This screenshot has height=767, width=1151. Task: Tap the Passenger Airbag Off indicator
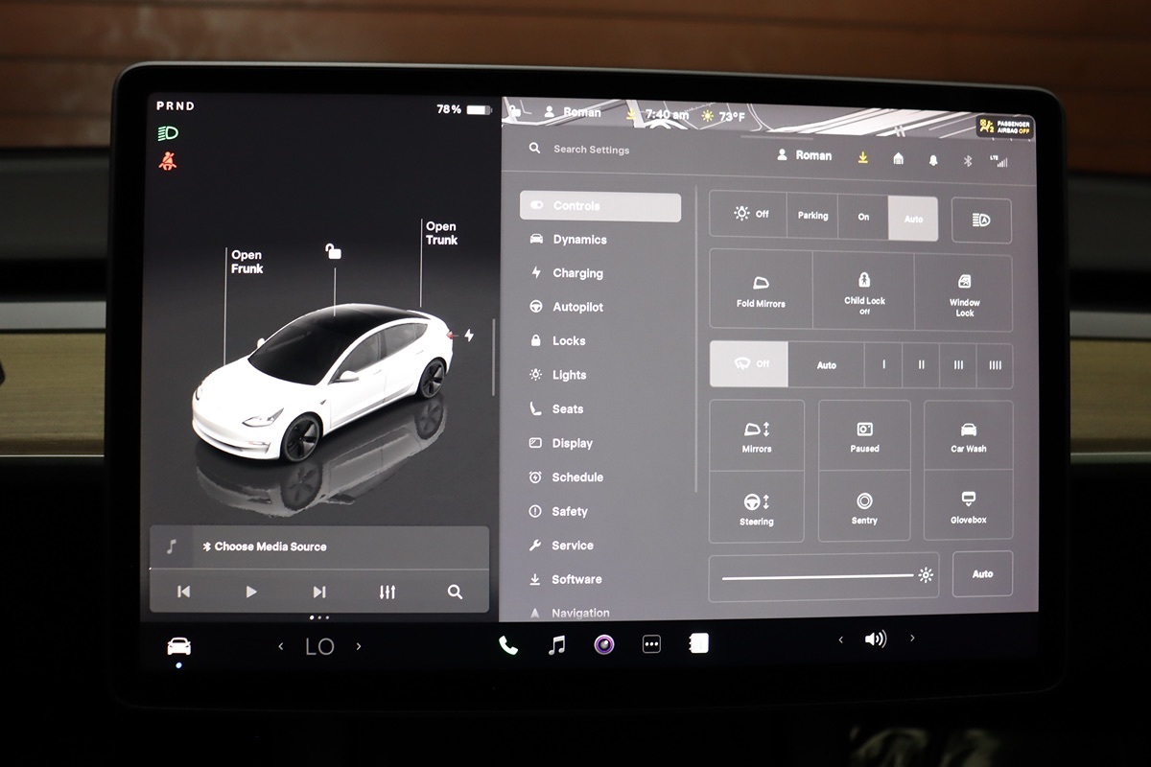1005,127
